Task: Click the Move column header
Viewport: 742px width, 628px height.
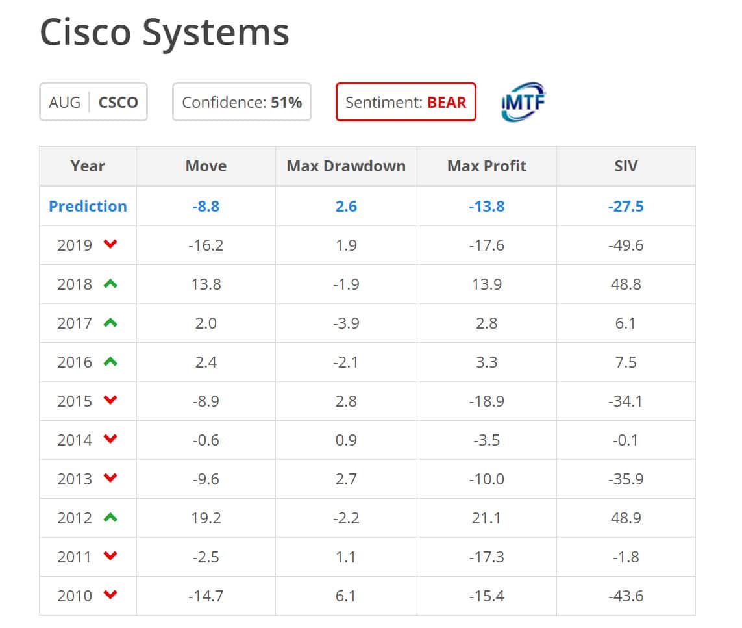Action: [206, 166]
